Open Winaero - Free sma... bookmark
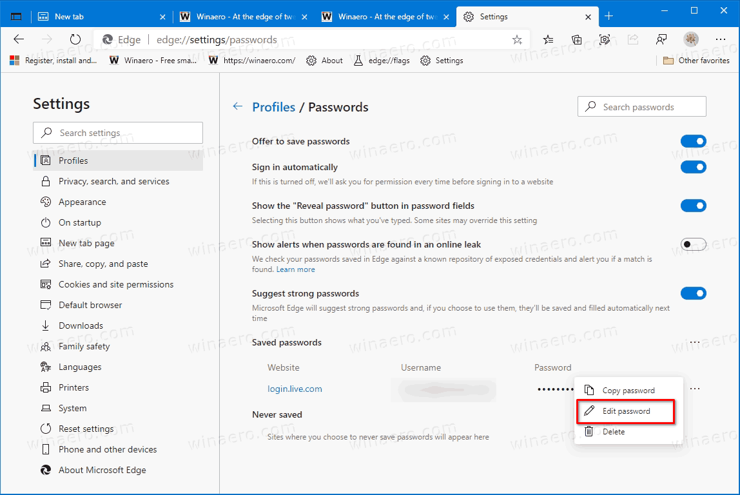This screenshot has height=495, width=740. (x=153, y=61)
